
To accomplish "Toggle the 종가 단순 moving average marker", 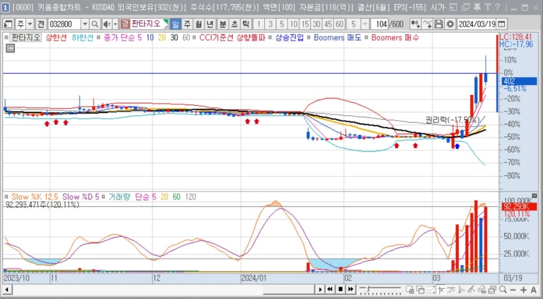I will (x=99, y=38).
